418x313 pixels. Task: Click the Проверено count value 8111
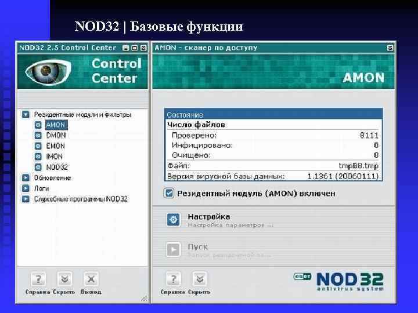(x=369, y=135)
